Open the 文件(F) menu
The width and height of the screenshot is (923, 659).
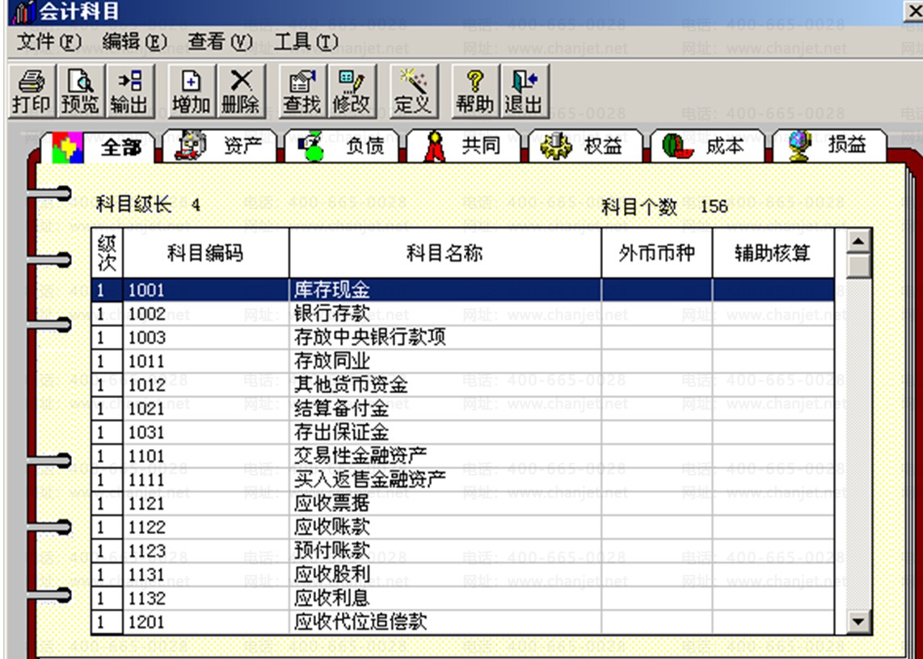coord(48,42)
